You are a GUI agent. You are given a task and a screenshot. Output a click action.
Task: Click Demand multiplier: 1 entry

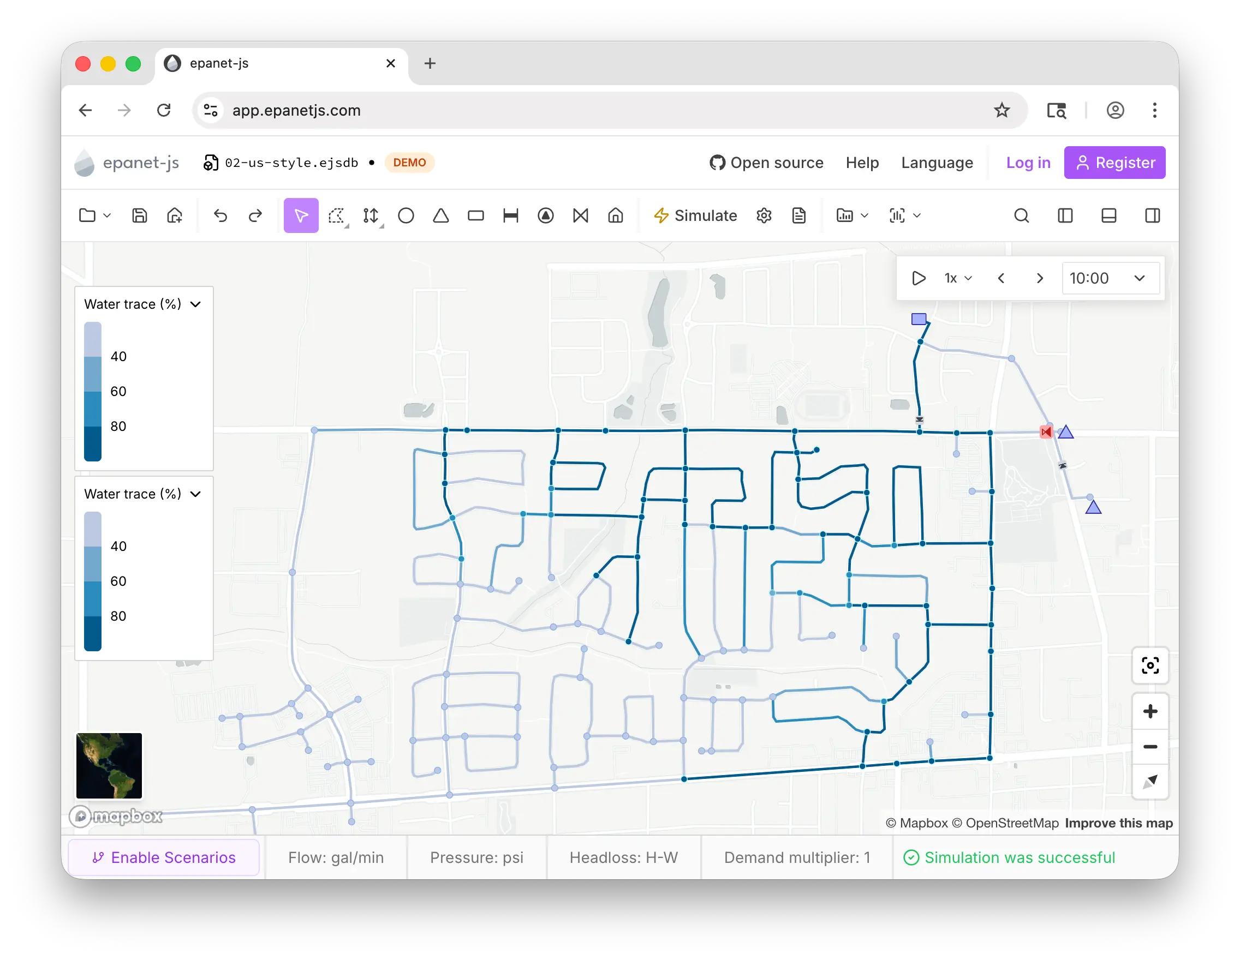pos(797,857)
